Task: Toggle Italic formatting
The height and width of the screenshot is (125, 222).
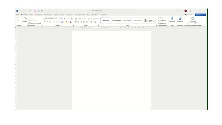Action: point(47,22)
